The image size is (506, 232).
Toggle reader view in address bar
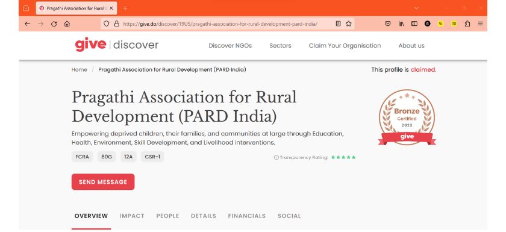pyautogui.click(x=338, y=24)
